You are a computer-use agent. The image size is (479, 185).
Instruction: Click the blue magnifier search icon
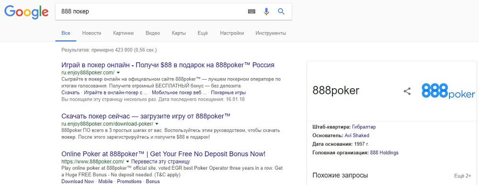[x=281, y=12]
